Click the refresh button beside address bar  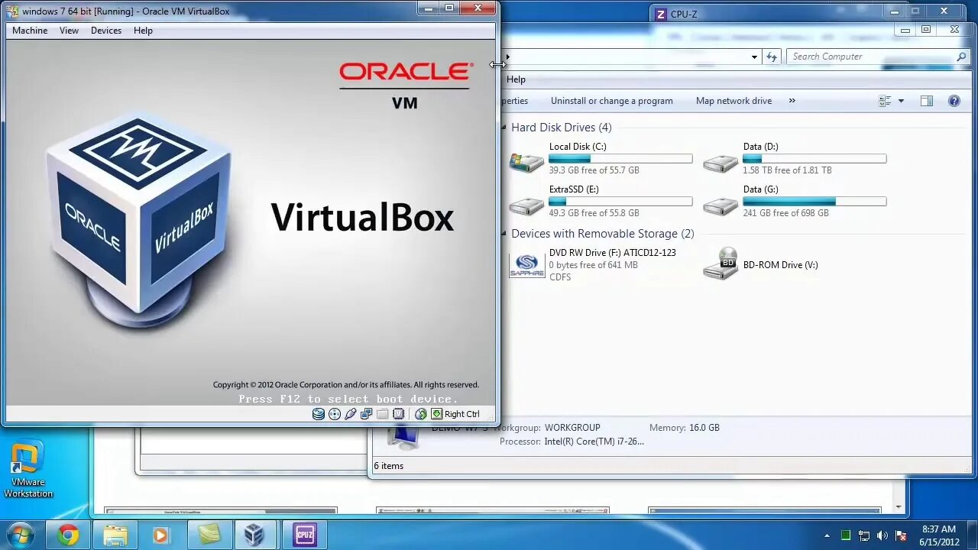[x=772, y=57]
